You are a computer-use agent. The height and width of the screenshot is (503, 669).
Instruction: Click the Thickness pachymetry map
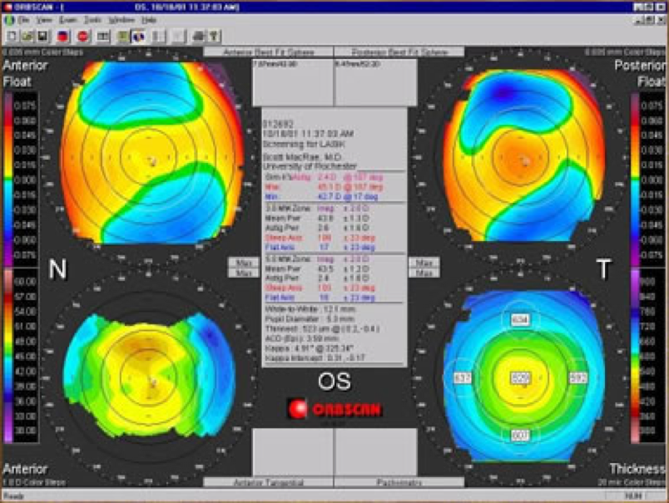click(523, 376)
